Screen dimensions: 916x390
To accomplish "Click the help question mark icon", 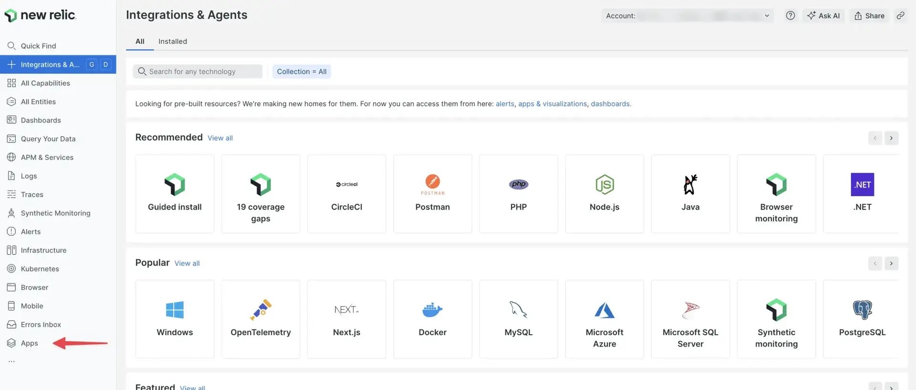I will pyautogui.click(x=790, y=16).
